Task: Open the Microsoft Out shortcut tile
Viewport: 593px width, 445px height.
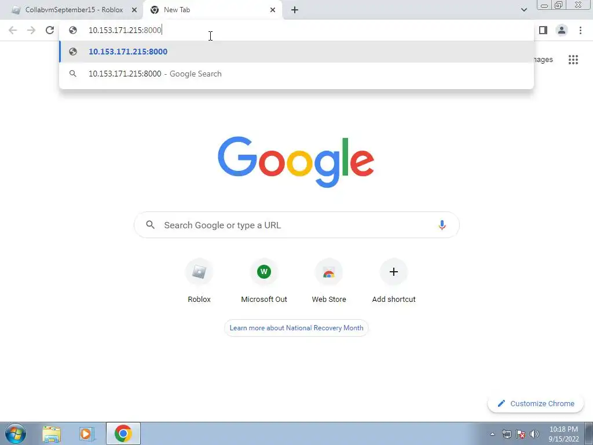Action: coord(264,281)
